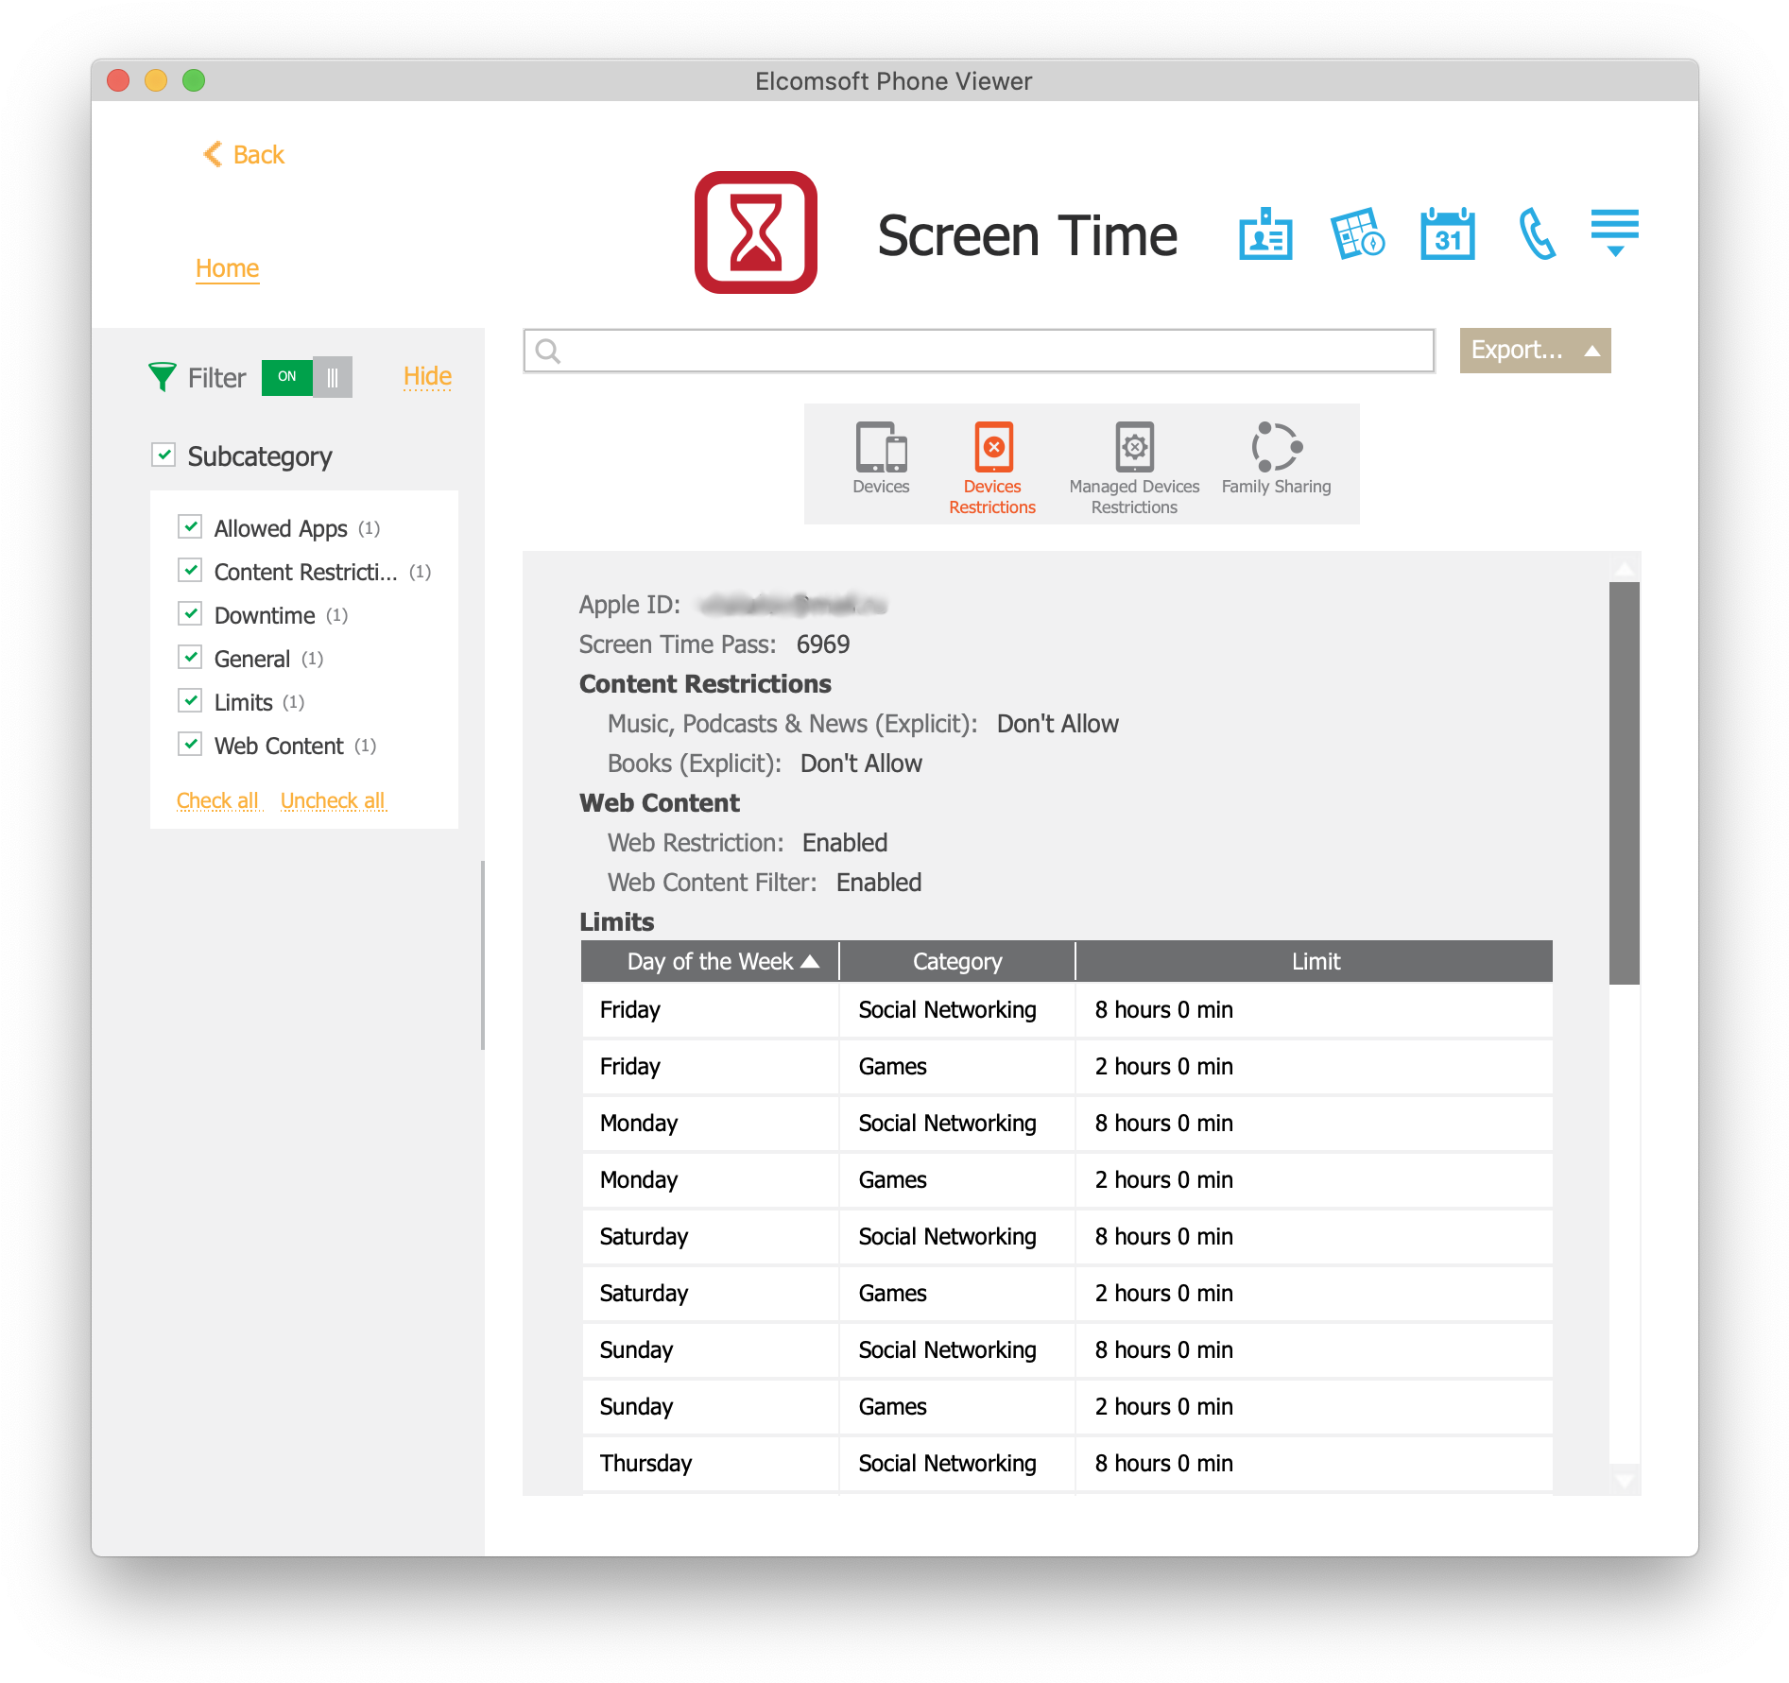Click the blurred Apple ID value
The height and width of the screenshot is (1683, 1789).
click(x=793, y=604)
